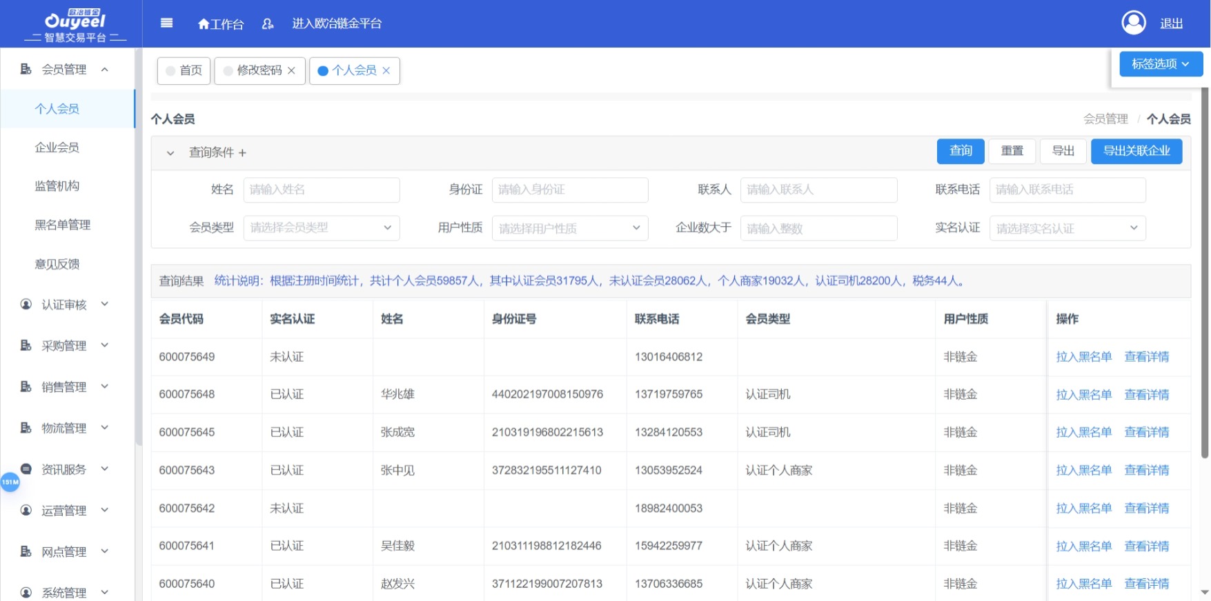Collapse the 会员管理 menu chevron
This screenshot has width=1211, height=601.
pos(105,69)
